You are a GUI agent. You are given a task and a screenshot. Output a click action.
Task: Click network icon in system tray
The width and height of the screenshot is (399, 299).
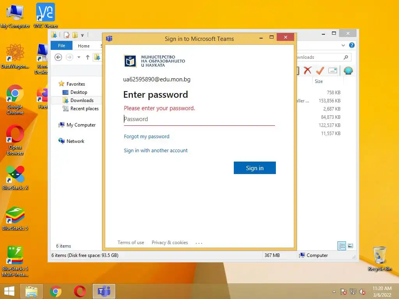[353, 292]
